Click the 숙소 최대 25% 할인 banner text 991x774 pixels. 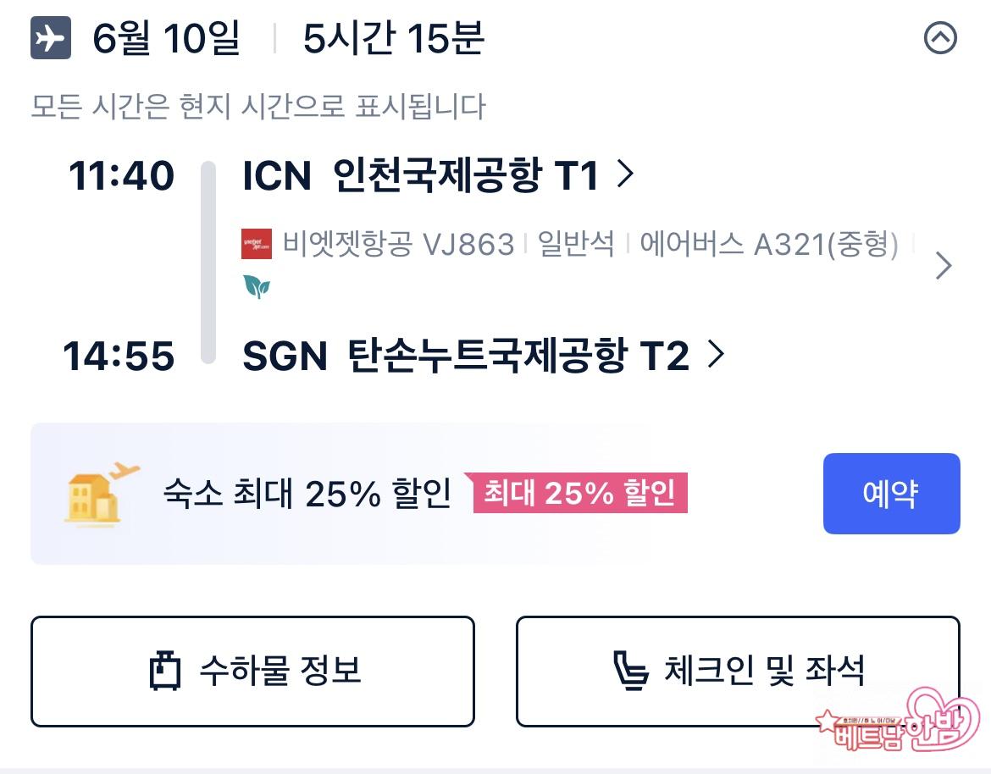307,494
